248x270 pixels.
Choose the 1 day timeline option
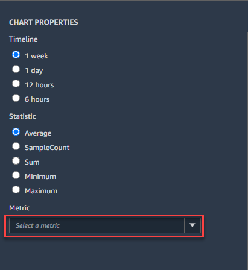point(16,69)
